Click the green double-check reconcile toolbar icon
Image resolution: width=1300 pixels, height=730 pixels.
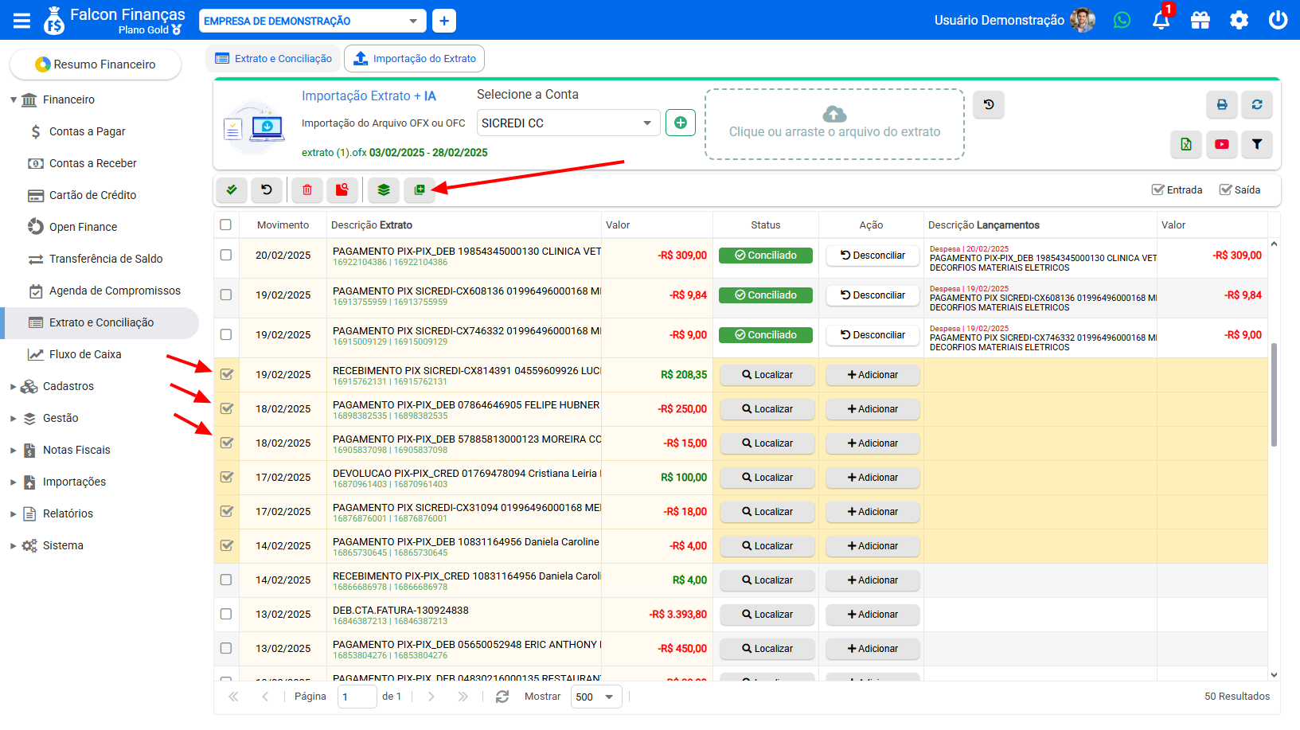tap(232, 189)
